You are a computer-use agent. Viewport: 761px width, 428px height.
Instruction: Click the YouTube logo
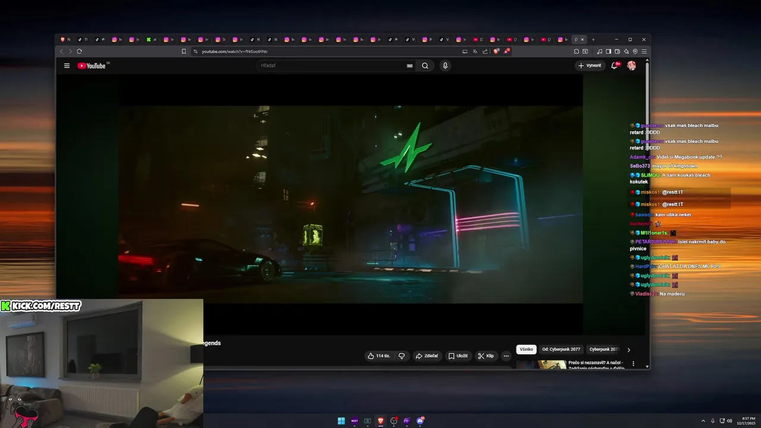point(92,66)
